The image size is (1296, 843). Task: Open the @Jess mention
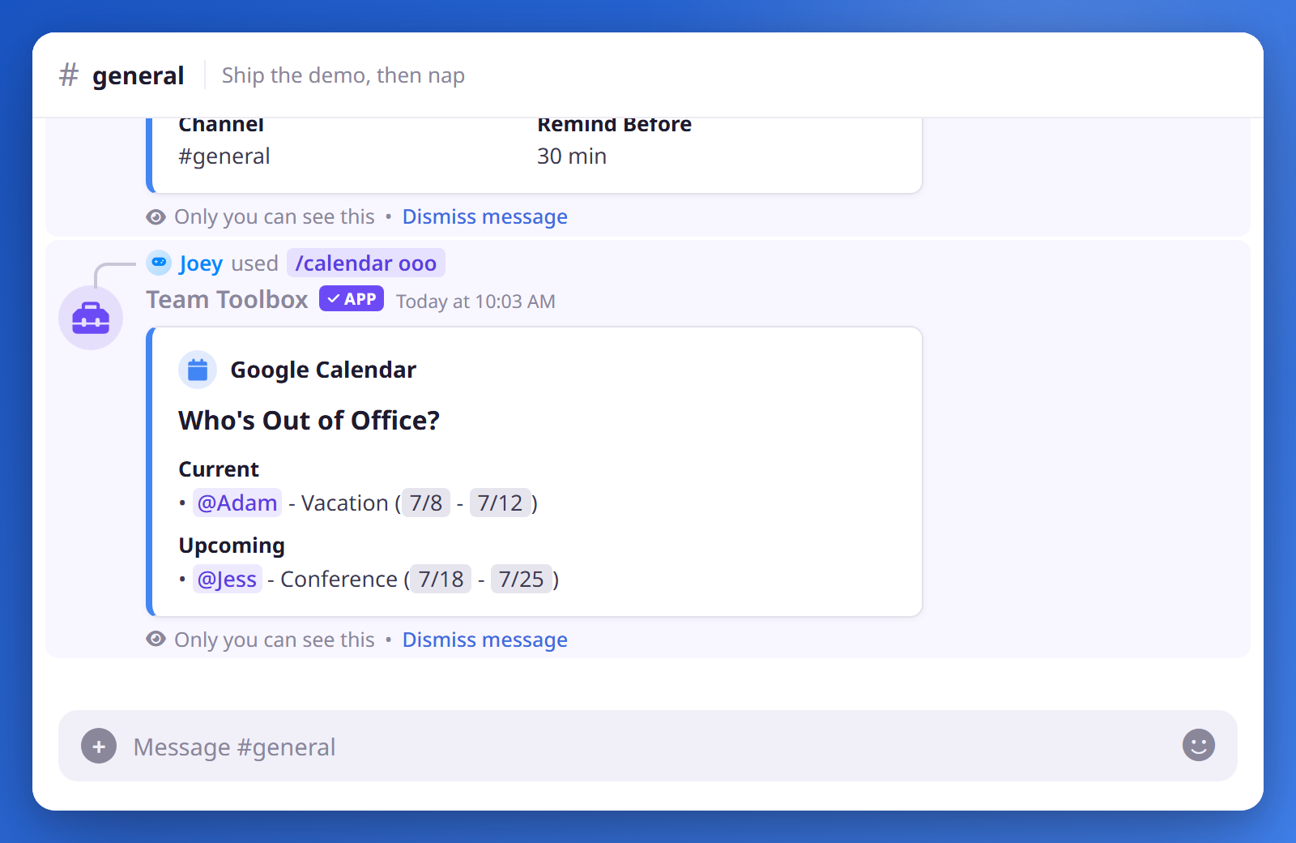pos(228,580)
